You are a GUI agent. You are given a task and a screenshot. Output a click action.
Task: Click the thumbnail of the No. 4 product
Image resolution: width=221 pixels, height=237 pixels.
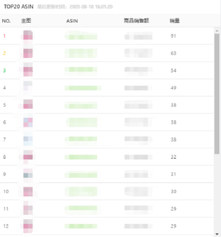pyautogui.click(x=28, y=88)
